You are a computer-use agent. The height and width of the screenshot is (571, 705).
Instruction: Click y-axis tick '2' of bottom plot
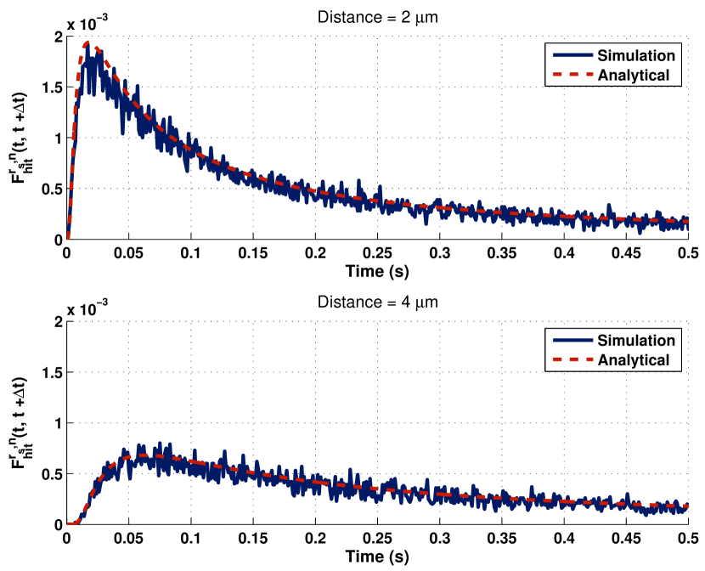coord(59,322)
